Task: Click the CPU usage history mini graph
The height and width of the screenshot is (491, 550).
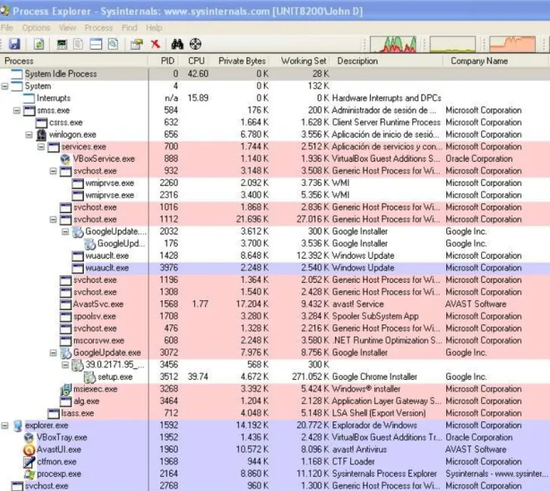Action: coord(393,44)
